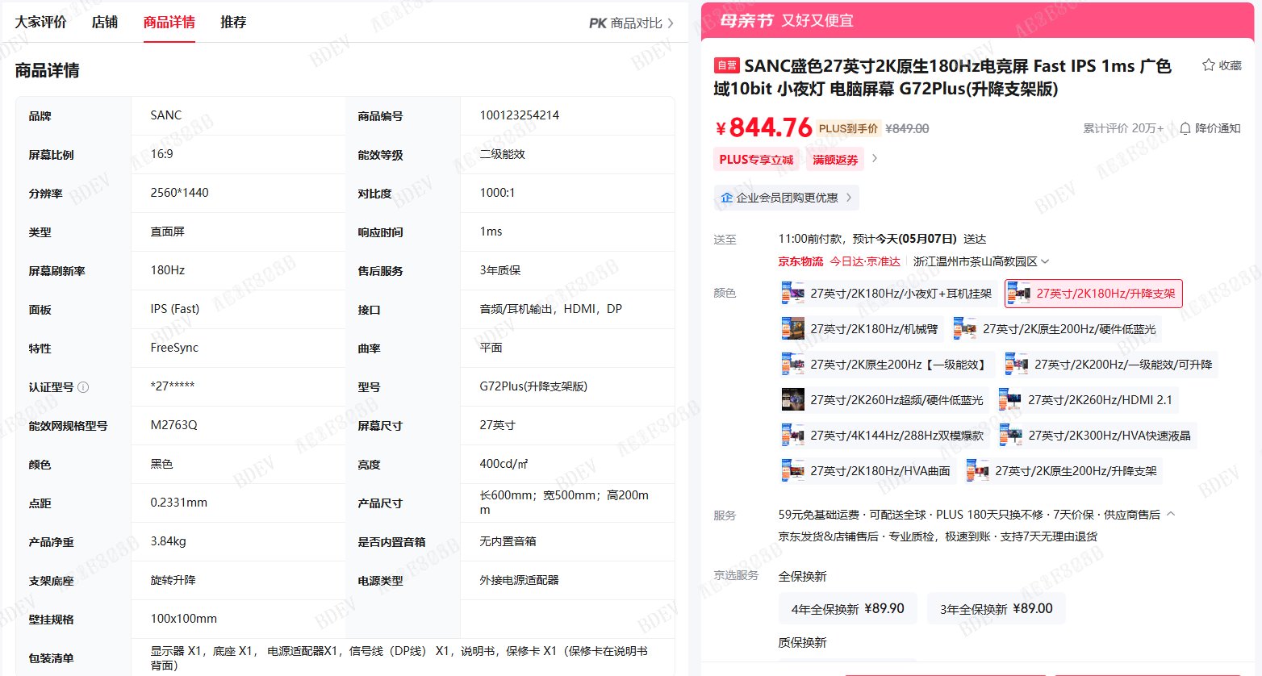Click PLUS到手价 label

tap(848, 128)
